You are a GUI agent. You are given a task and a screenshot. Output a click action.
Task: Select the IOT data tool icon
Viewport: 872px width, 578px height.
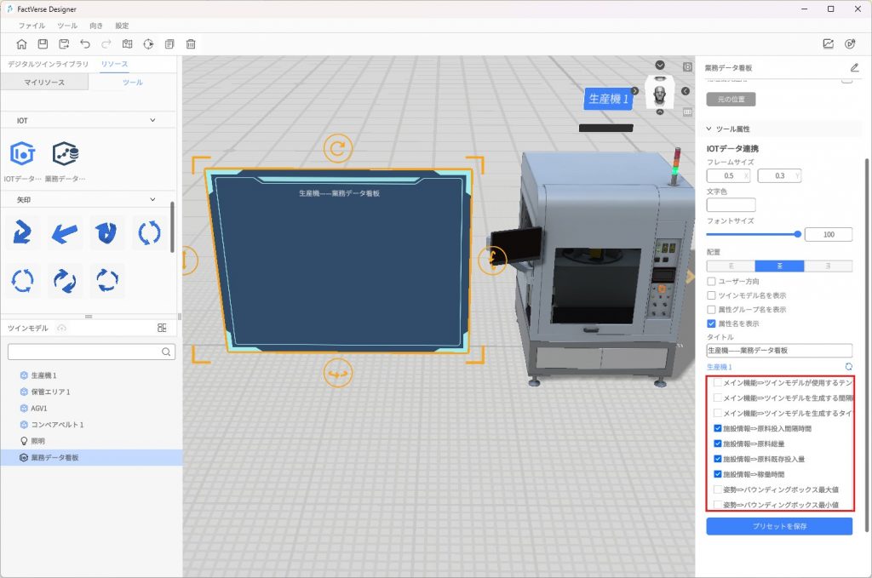coord(22,154)
